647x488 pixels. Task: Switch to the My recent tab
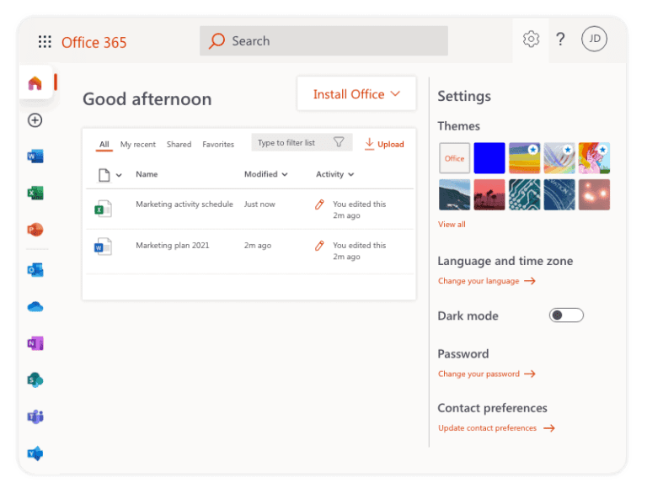click(x=137, y=145)
